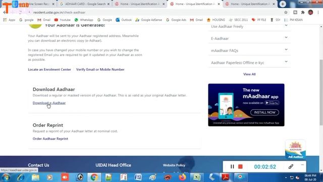
Task: Close the ADHAAR CARD Google Search tab
Action: tap(109, 4)
